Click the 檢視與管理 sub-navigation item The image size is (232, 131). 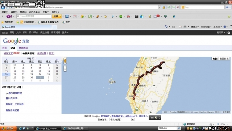28,54
